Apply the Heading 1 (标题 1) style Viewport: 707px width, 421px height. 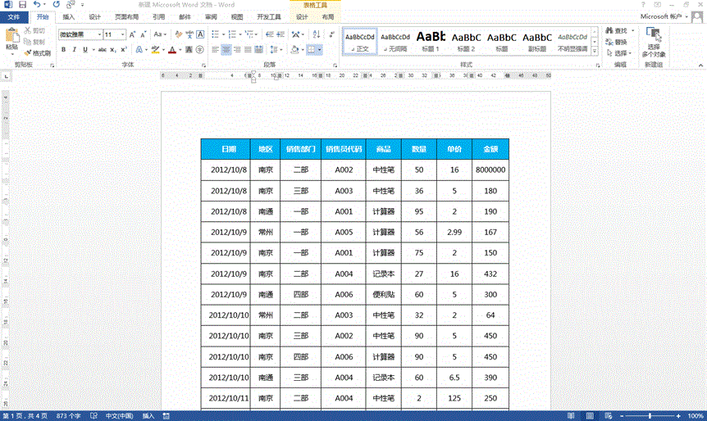[431, 41]
